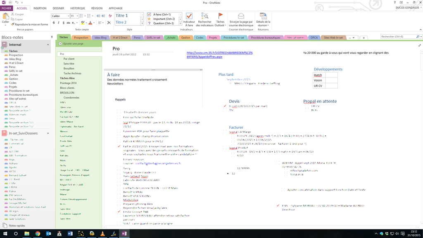
Task: Decrease indent of the paragraph
Action: [x=98, y=16]
